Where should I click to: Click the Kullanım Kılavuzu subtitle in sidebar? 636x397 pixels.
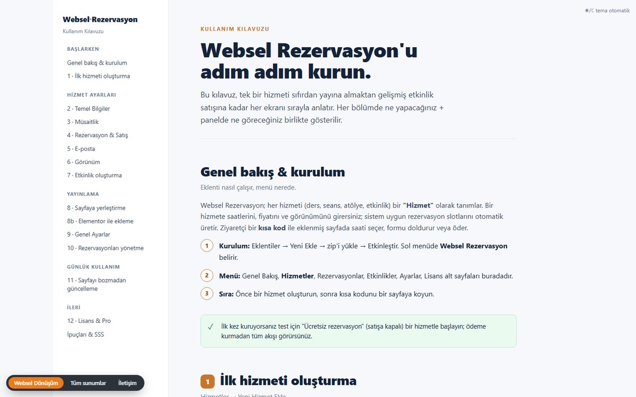(x=83, y=31)
